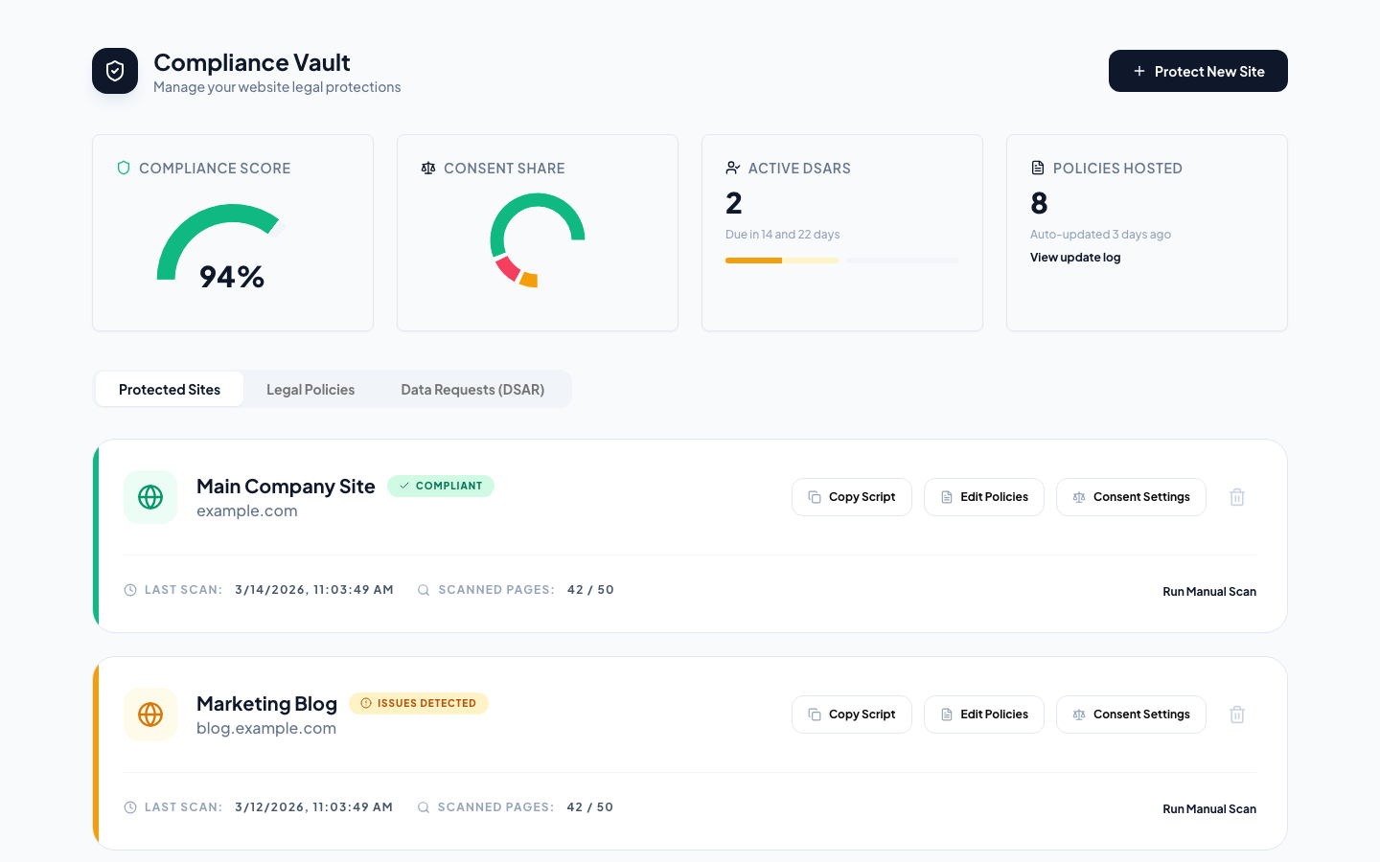Click the trash icon on Marketing Blog
1380x862 pixels.
coord(1236,714)
